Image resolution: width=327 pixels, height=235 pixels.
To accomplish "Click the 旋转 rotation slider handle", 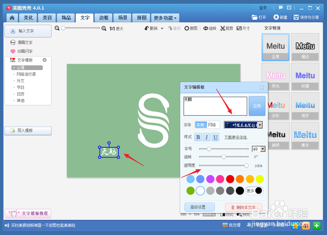I will point(224,157).
